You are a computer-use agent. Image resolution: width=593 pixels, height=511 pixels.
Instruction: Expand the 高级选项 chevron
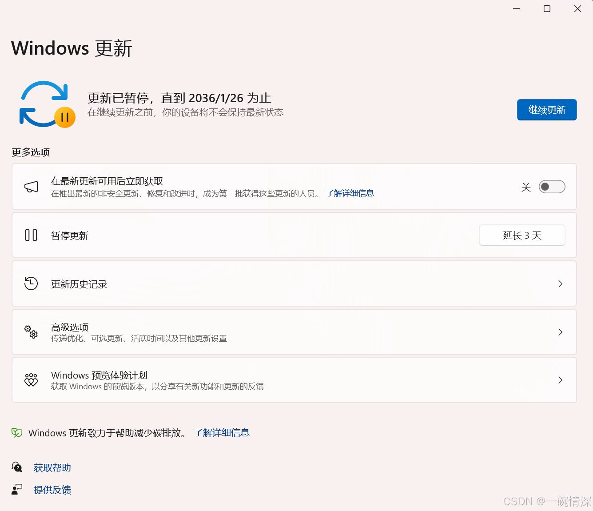point(560,332)
